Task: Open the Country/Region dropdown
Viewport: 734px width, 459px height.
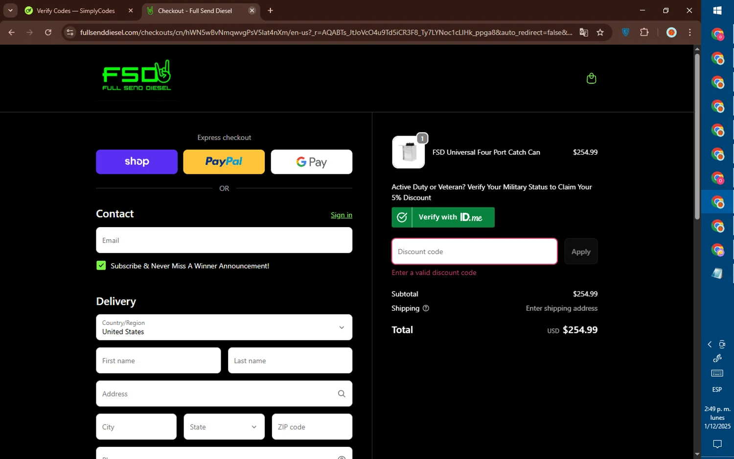Action: 224,327
